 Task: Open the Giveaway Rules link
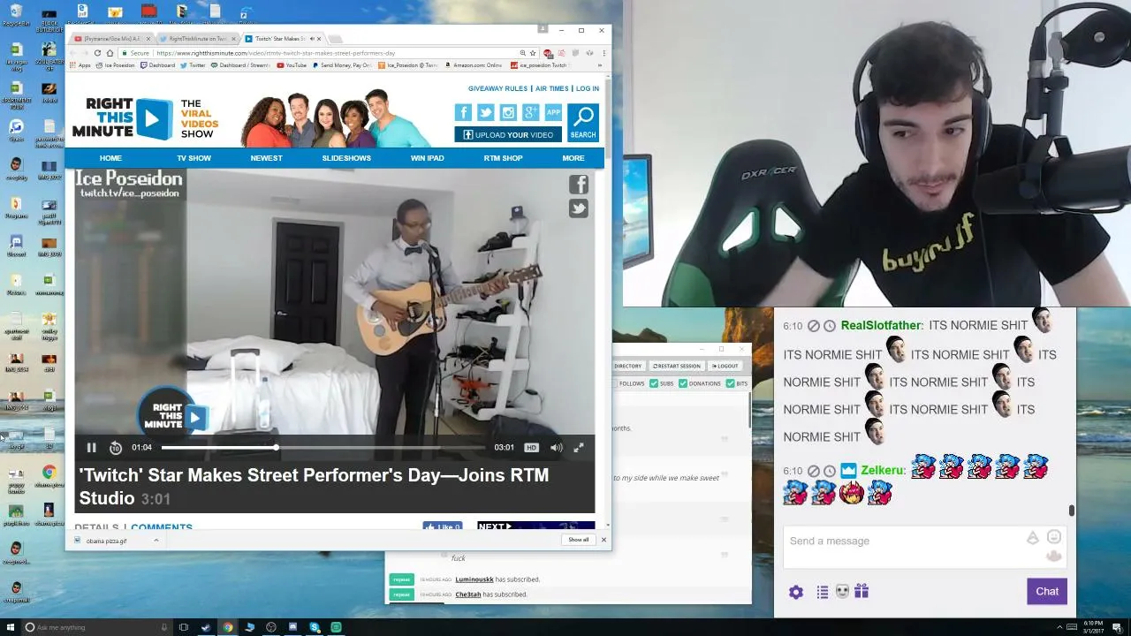coord(497,88)
